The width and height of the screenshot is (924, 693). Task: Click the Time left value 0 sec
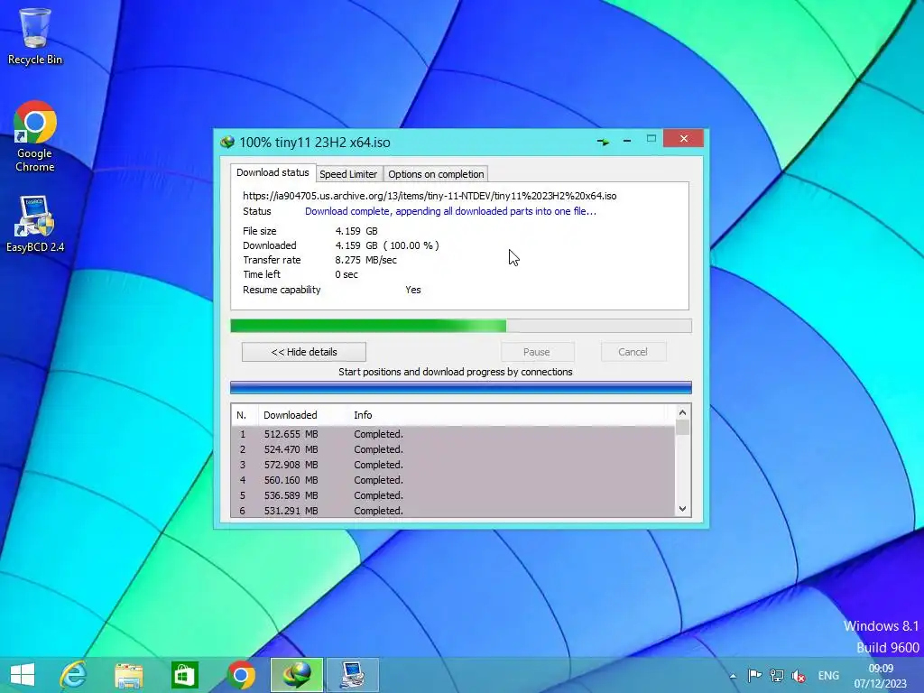point(346,274)
